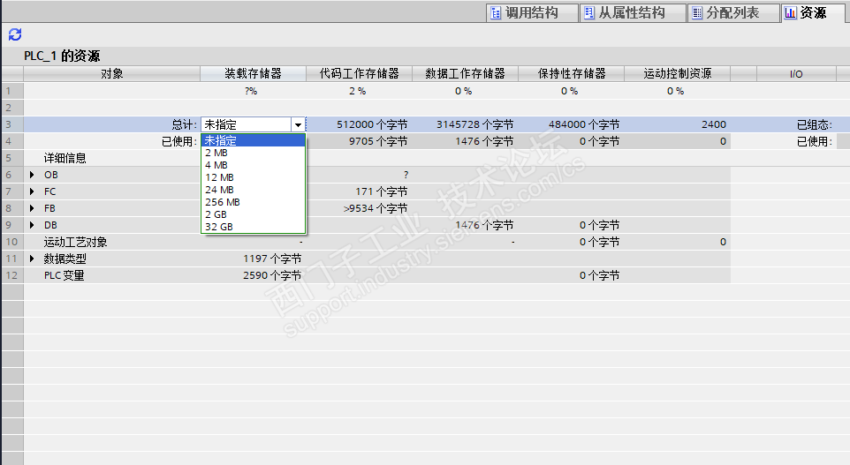Image resolution: width=850 pixels, height=465 pixels.
Task: Select the 详细信息 row label
Action: [65, 158]
